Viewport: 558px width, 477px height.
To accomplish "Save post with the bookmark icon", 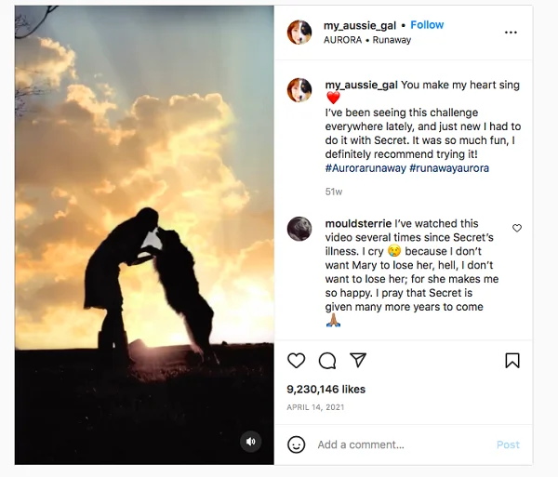I will (511, 360).
